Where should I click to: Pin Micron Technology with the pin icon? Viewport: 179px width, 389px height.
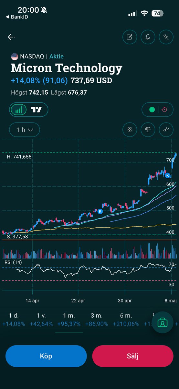(166, 37)
